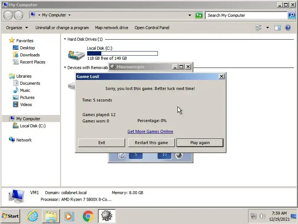This screenshot has width=298, height=224.
Task: Open the Documents library
Action: click(x=30, y=83)
